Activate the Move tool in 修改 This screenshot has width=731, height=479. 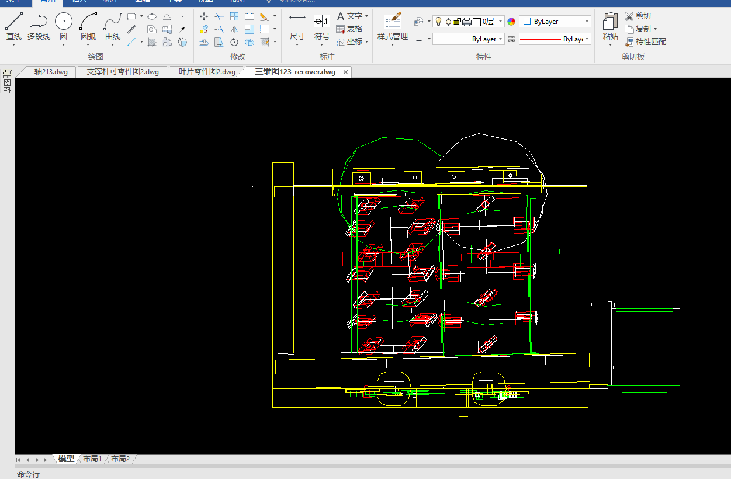204,16
